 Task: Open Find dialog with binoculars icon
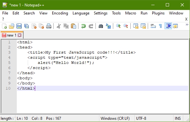pyautogui.click(x=101, y=26)
